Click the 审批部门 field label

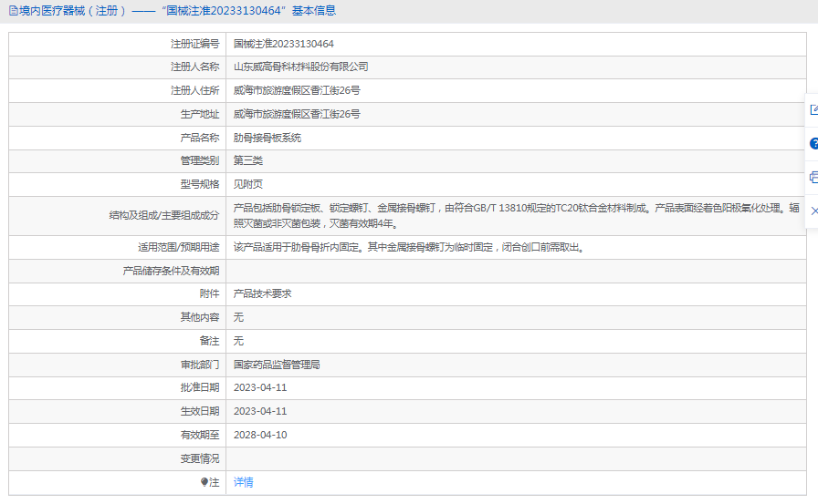[x=200, y=365]
